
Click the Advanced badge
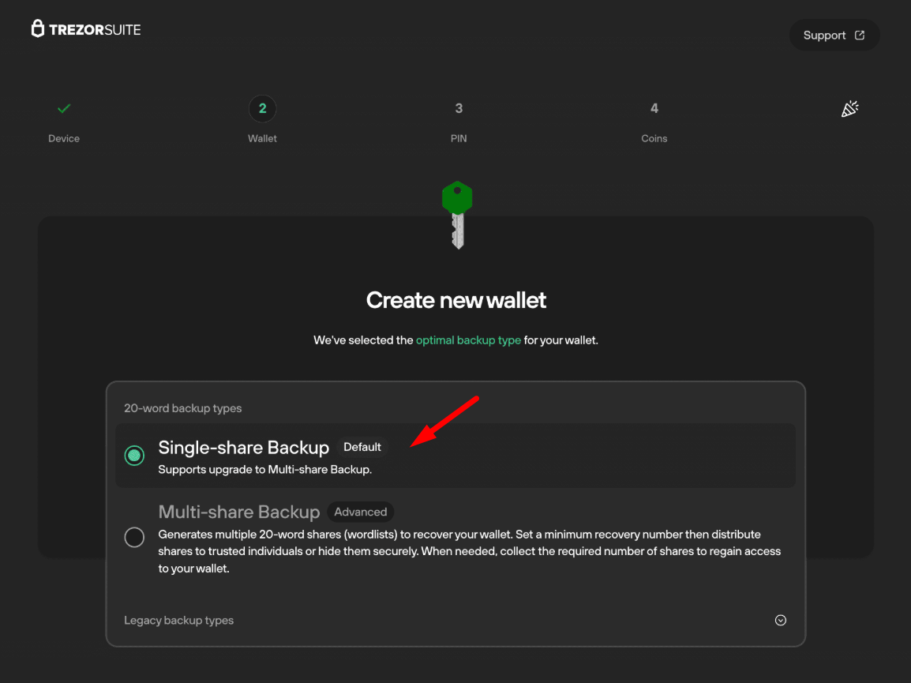coord(360,512)
